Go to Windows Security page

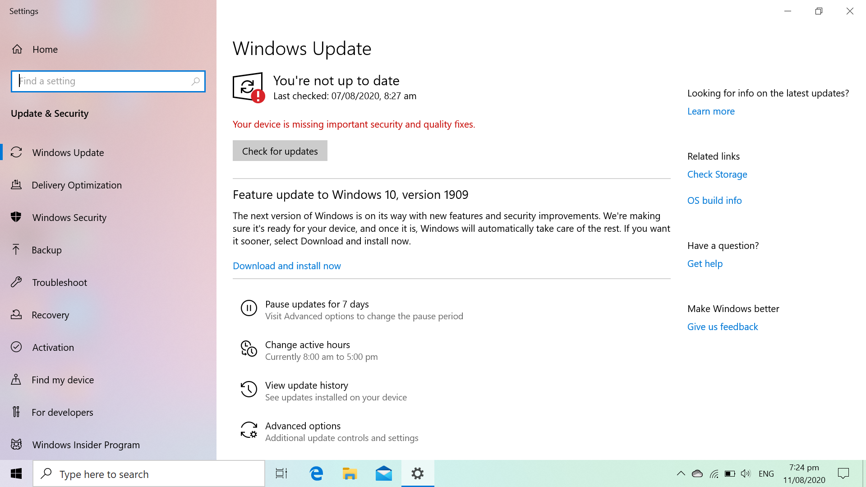pos(108,217)
